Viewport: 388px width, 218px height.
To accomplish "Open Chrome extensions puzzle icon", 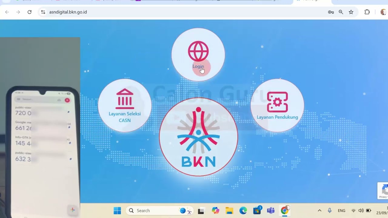I will [367, 12].
